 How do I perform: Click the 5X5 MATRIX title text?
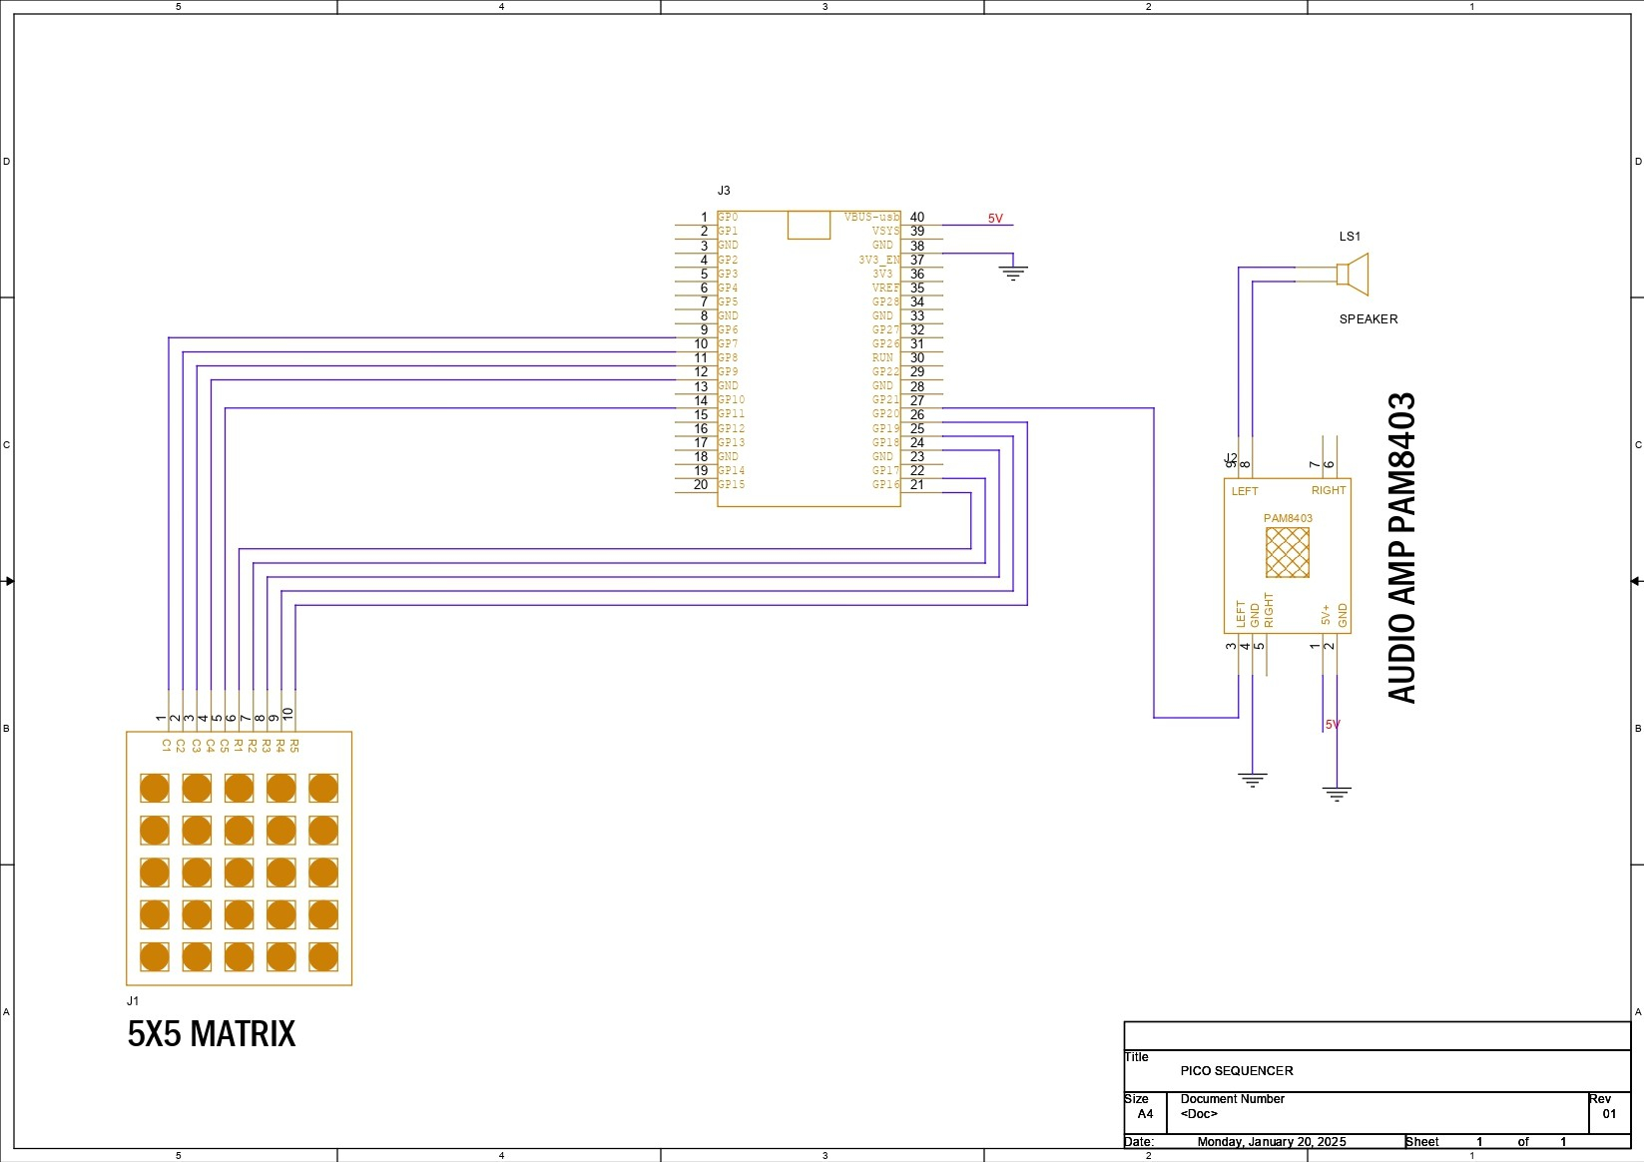tap(212, 1033)
